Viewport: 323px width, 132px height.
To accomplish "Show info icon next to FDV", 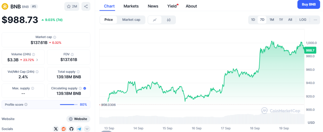I will click(72, 55).
